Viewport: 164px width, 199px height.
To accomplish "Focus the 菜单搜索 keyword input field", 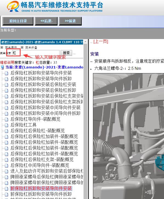I will coord(36,53).
